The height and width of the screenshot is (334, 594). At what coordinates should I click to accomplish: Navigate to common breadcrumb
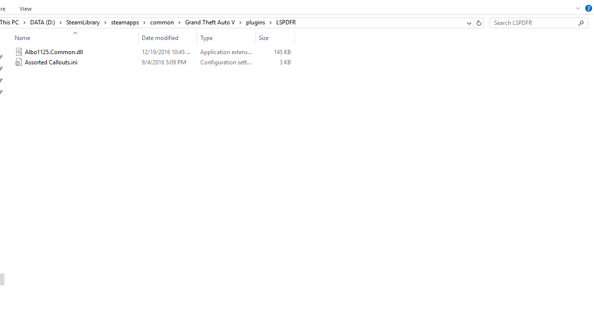pyautogui.click(x=162, y=22)
